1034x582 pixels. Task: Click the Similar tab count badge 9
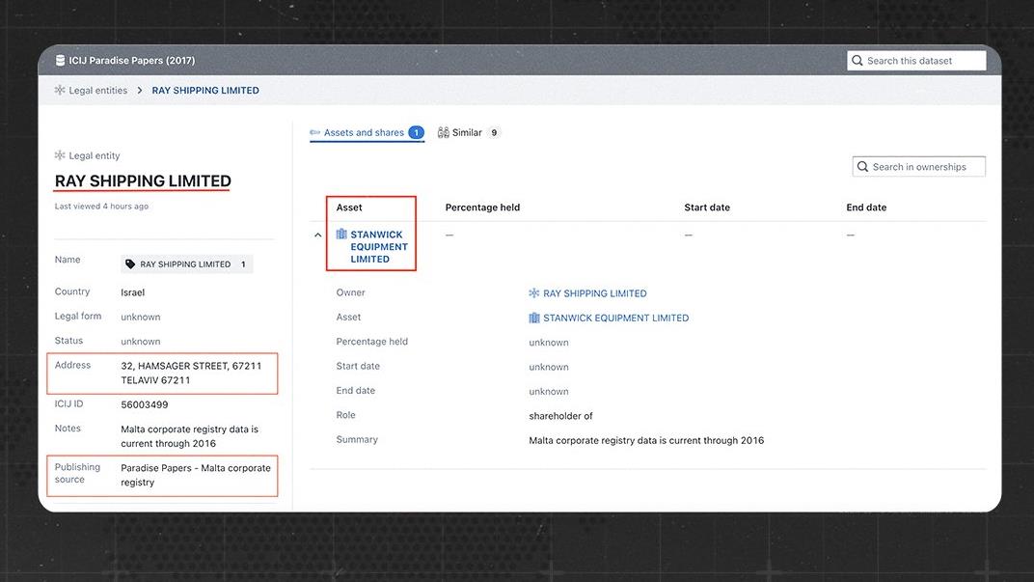[x=494, y=132]
